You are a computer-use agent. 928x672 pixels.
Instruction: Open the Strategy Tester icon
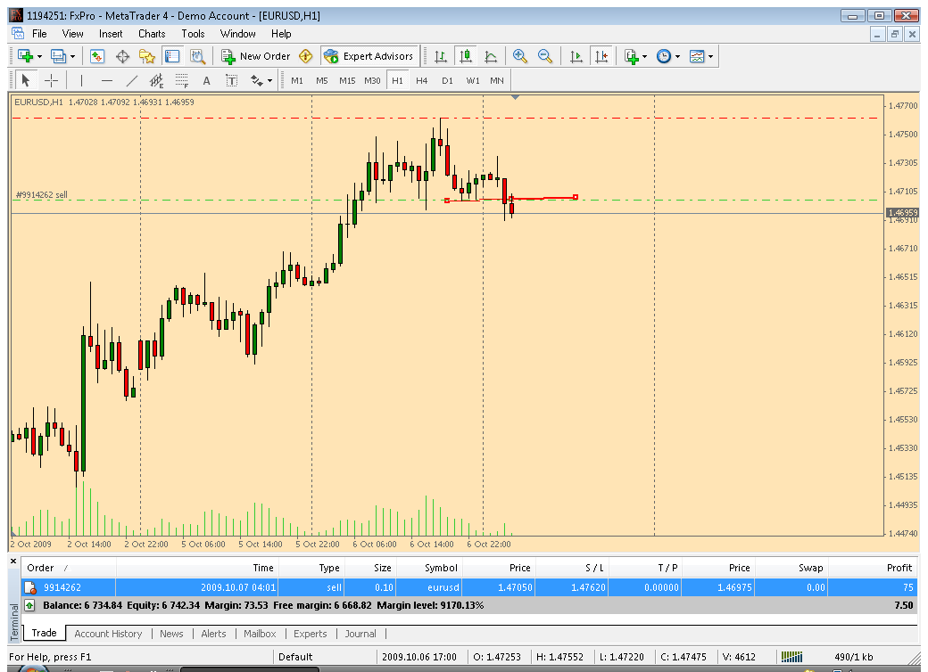(197, 56)
